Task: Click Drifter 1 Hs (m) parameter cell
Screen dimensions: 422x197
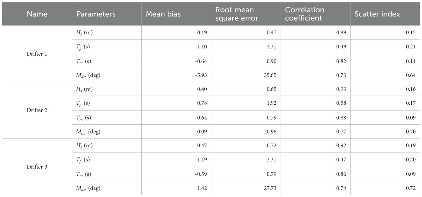Action: 84,33
